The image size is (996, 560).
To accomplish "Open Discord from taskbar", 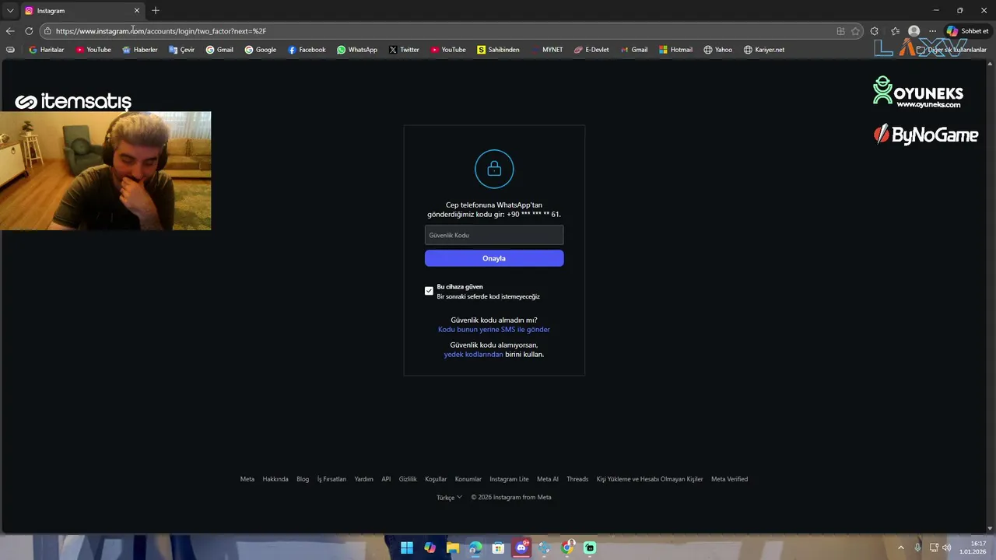I will pos(521,548).
